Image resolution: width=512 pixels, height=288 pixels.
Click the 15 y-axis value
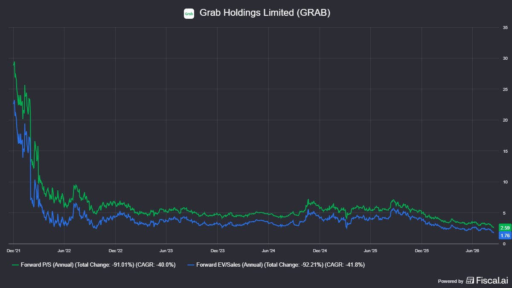[505, 151]
